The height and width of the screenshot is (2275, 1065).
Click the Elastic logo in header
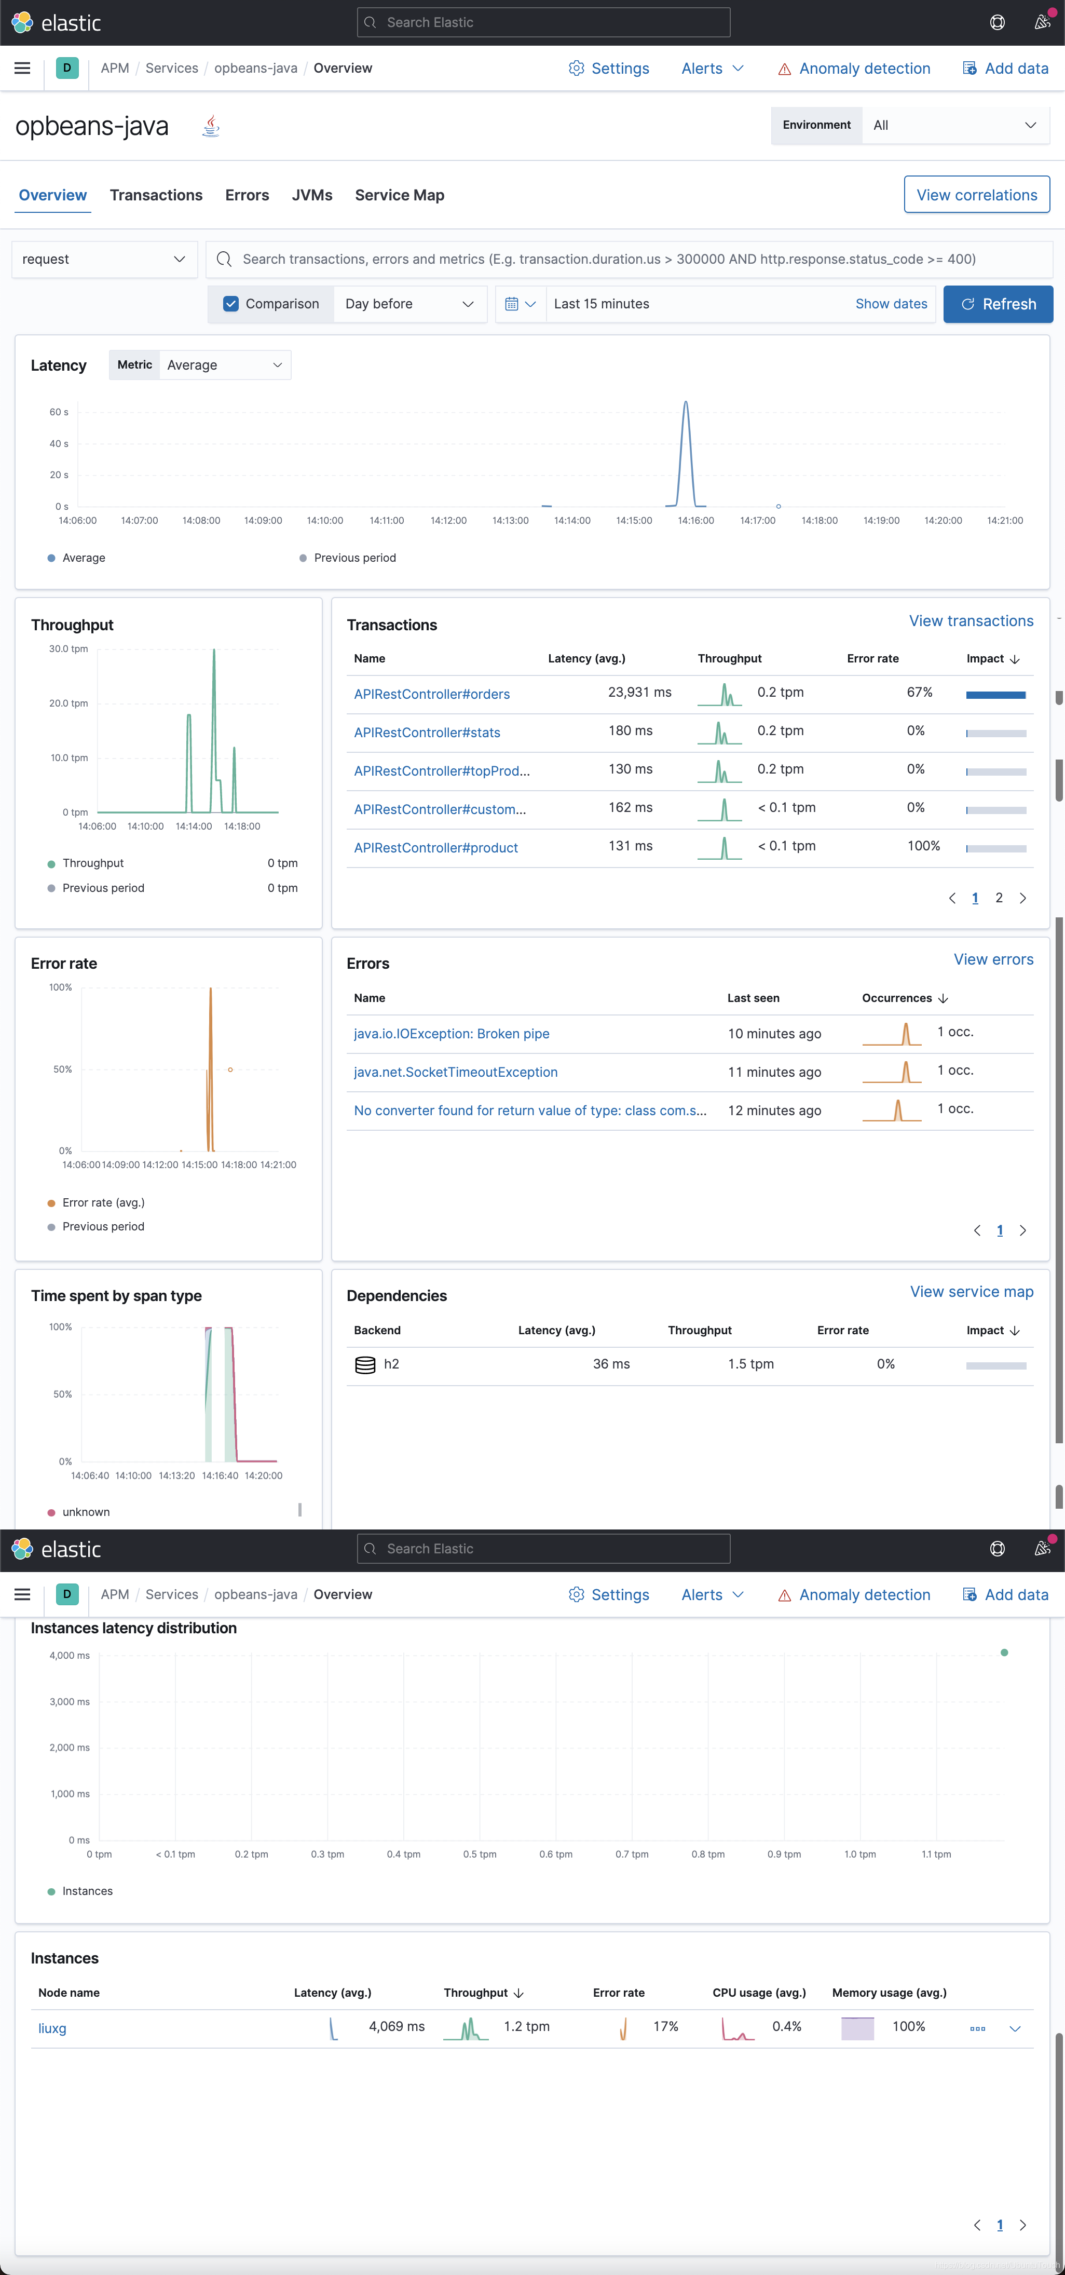56,22
